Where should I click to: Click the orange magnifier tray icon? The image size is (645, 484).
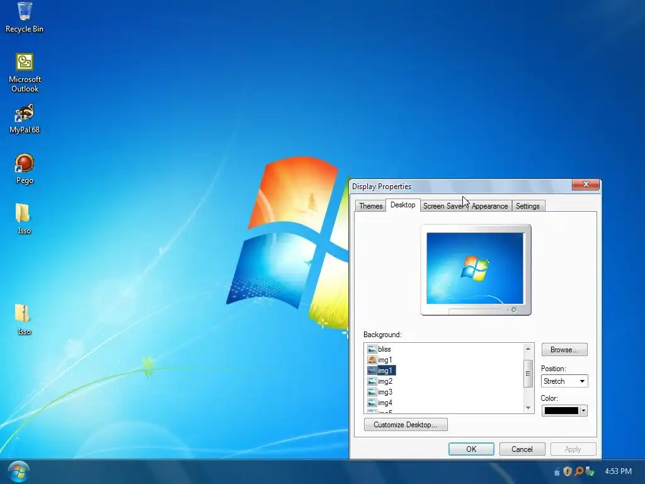(579, 471)
